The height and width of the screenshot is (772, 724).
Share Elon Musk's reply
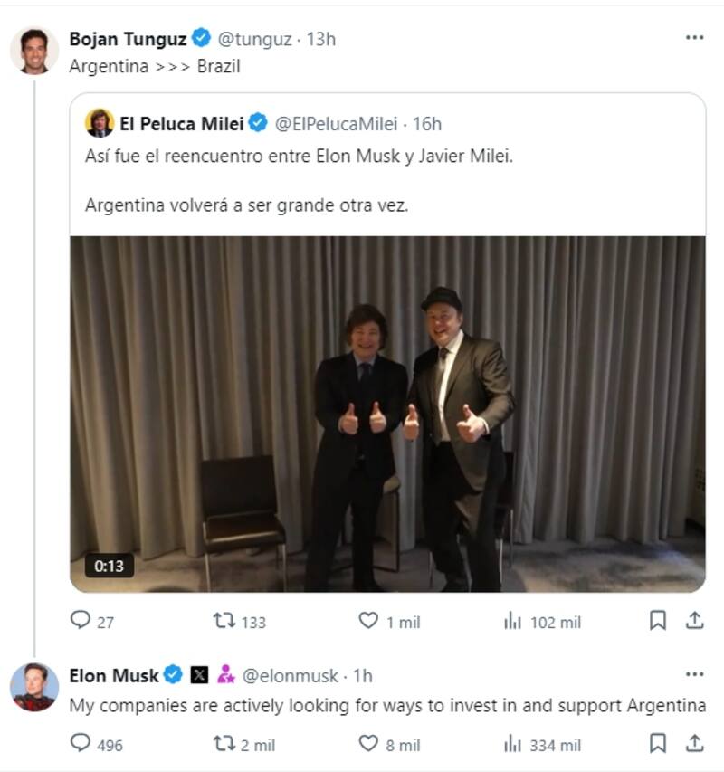click(x=695, y=744)
